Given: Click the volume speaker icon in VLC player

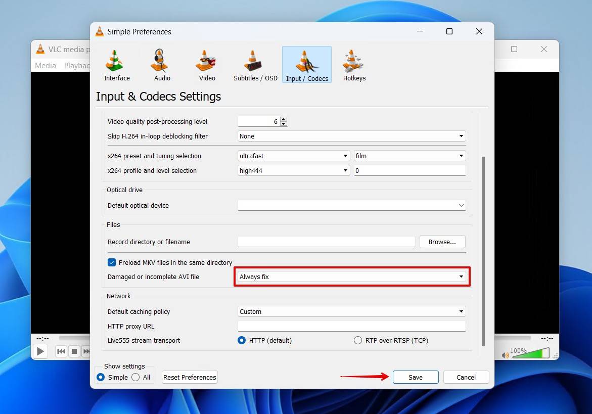Looking at the screenshot, I should (x=505, y=355).
